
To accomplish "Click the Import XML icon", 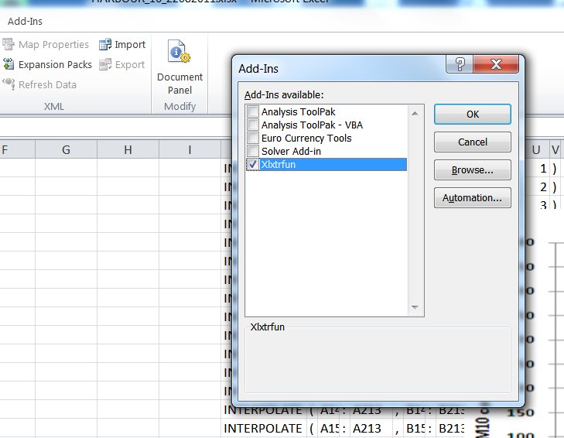I will pos(105,45).
